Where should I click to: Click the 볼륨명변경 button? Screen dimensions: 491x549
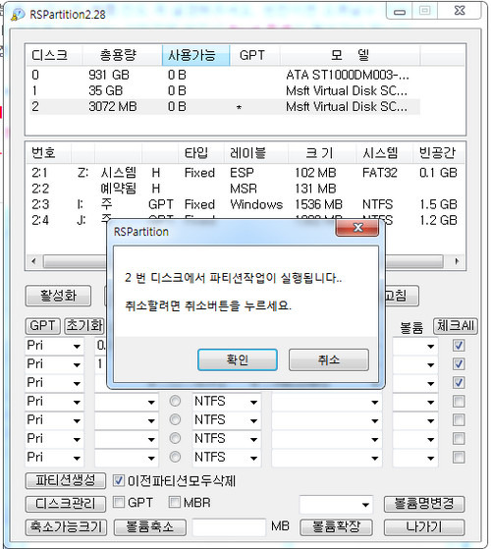pyautogui.click(x=424, y=504)
